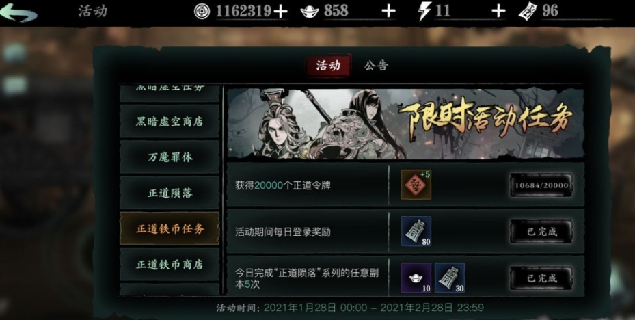Open 正道铁币商店 in the sidebar
The height and width of the screenshot is (320, 635).
point(170,265)
